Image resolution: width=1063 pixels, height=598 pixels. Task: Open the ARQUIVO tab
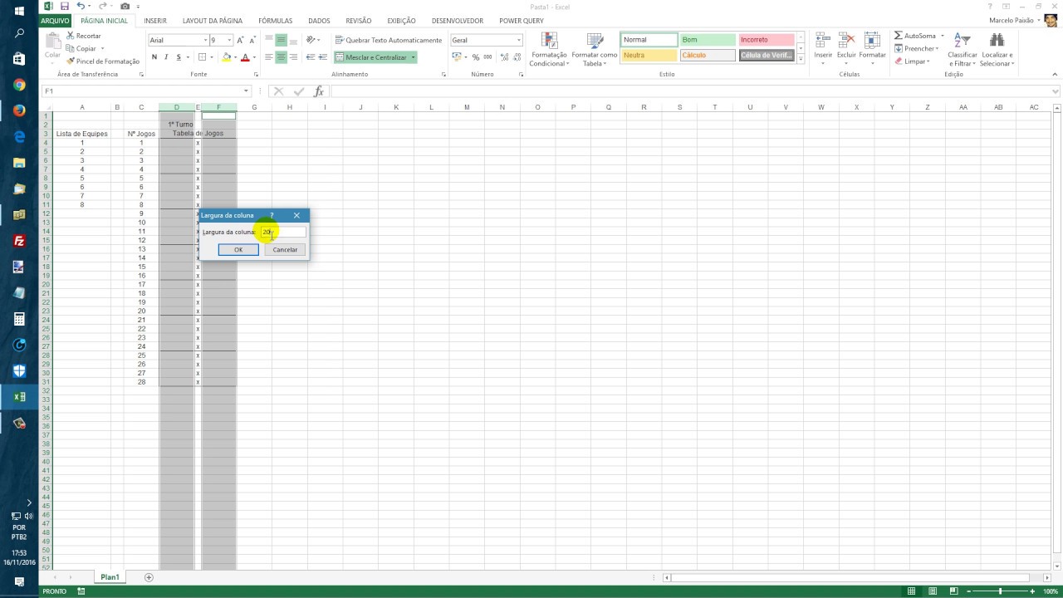point(55,21)
